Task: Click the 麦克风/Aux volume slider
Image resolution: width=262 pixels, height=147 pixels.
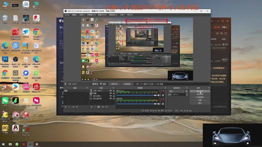Action: (136, 95)
